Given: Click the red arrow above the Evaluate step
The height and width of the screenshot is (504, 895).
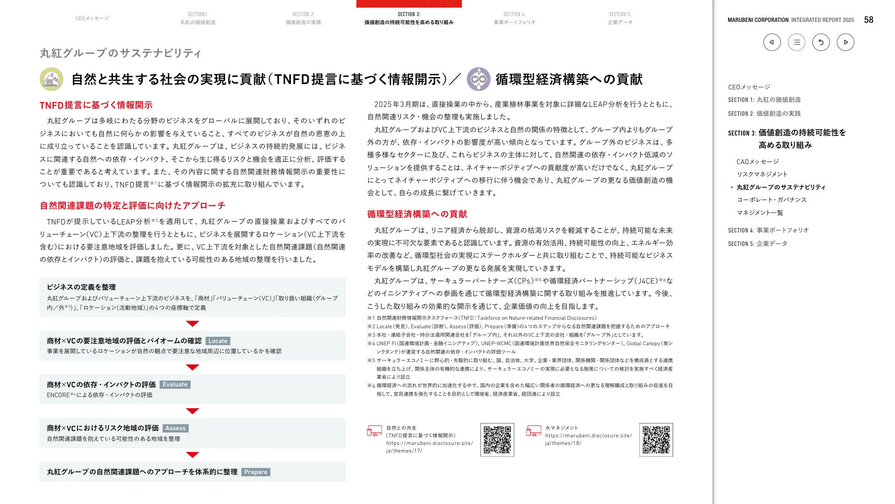Looking at the screenshot, I should click(x=192, y=368).
